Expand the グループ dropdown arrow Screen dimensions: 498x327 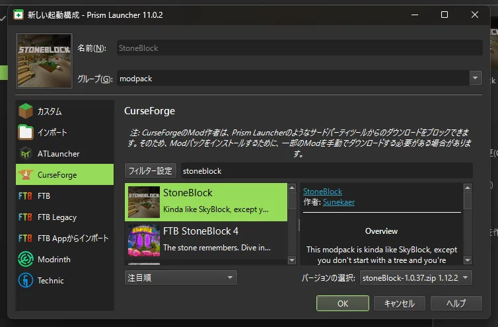[475, 78]
